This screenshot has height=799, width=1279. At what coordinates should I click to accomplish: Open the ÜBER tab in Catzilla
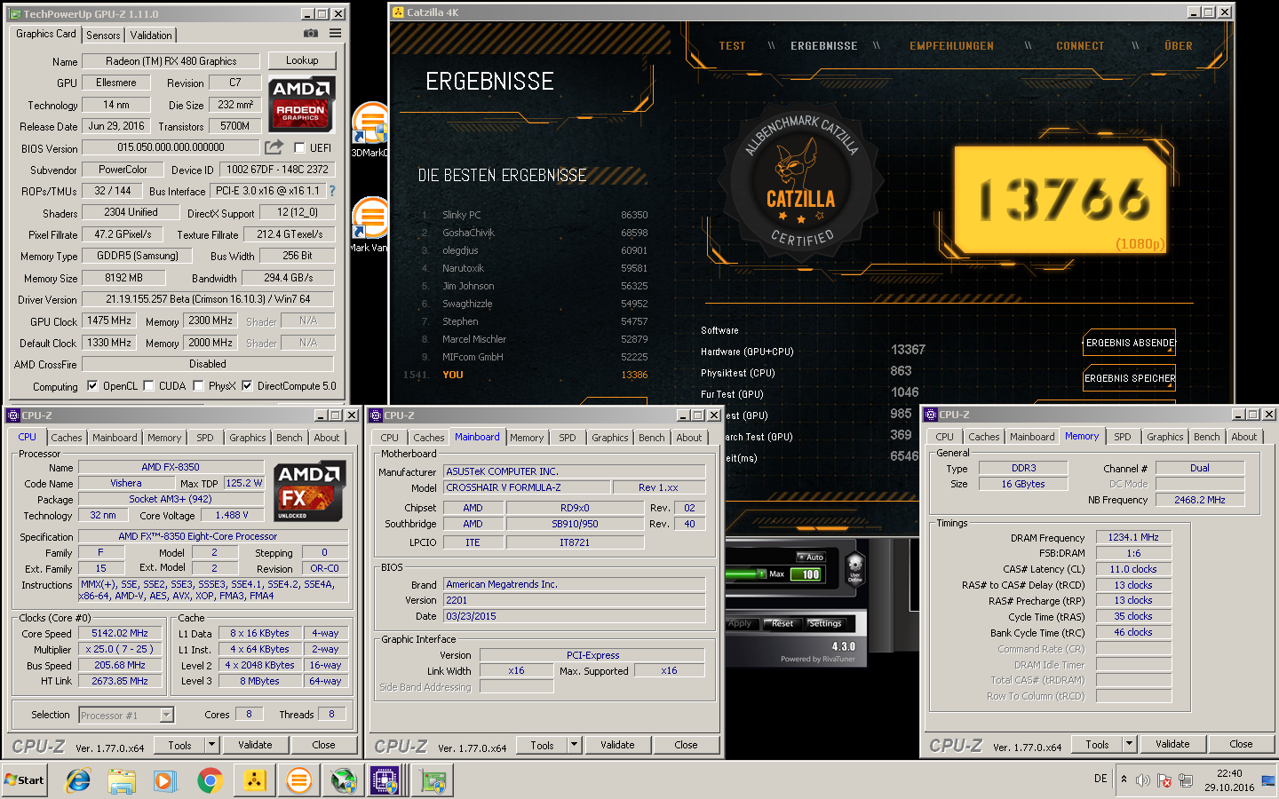coord(1179,46)
